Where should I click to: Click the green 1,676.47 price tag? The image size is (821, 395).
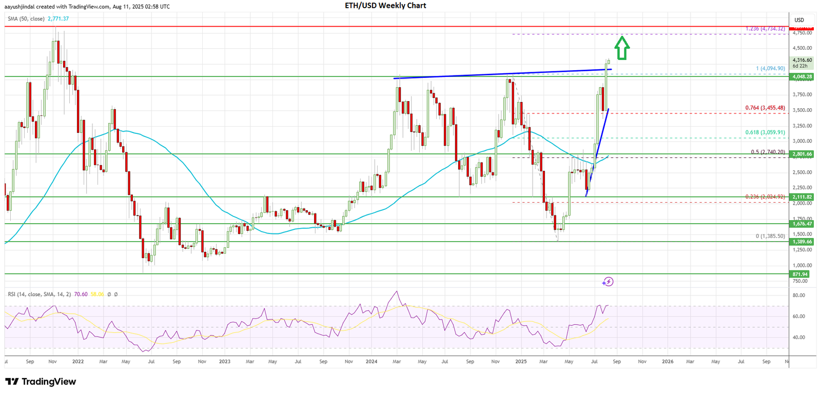[x=802, y=224]
